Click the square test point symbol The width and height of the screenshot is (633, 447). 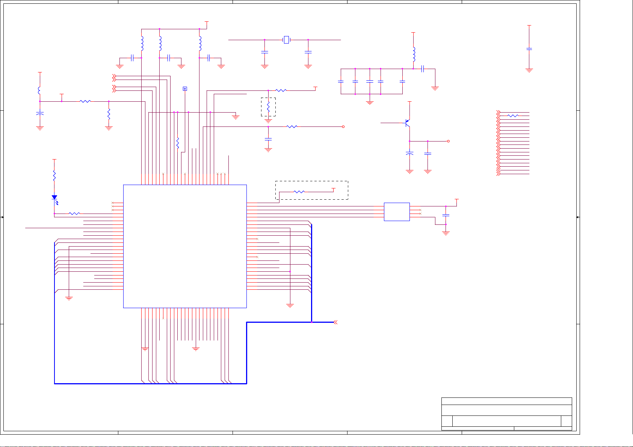pos(185,89)
